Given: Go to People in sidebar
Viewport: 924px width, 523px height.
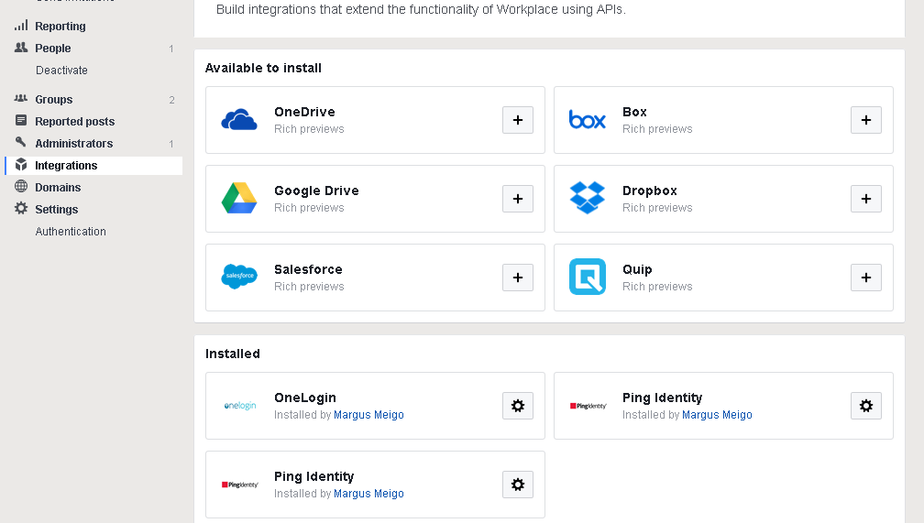Looking at the screenshot, I should coord(52,49).
